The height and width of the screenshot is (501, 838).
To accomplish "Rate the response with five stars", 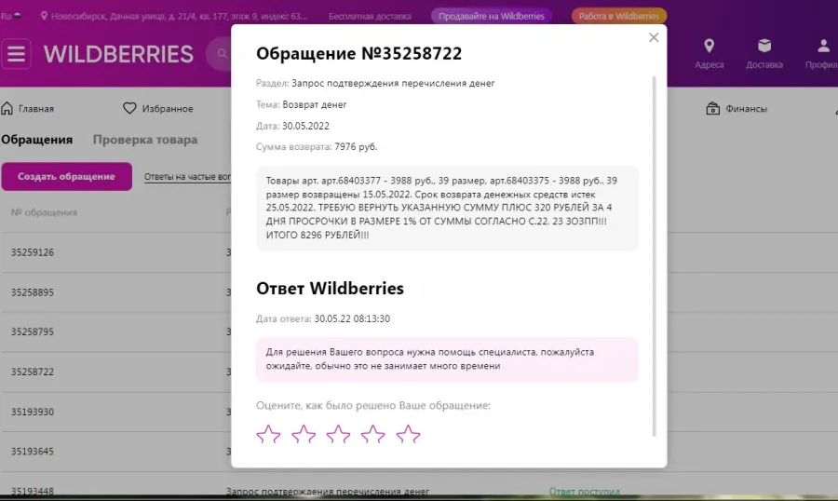I will point(409,434).
